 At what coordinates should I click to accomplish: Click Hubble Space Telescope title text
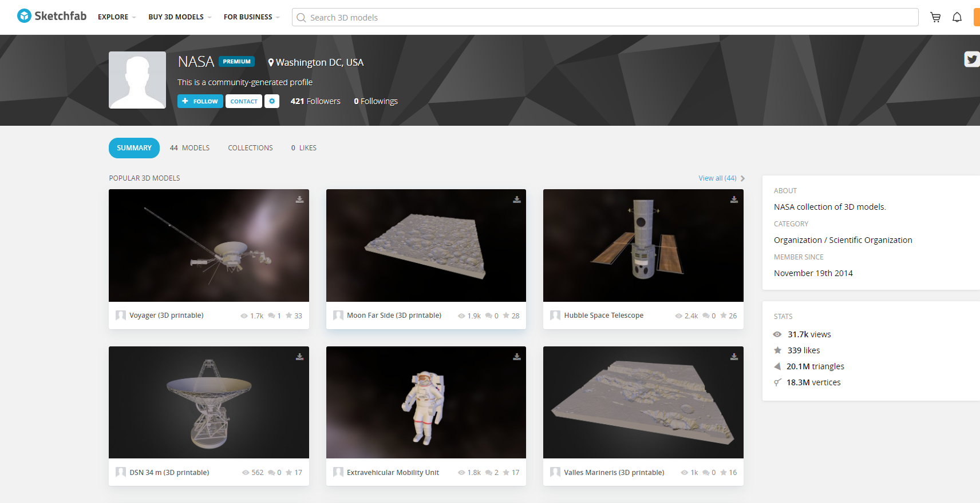click(603, 316)
